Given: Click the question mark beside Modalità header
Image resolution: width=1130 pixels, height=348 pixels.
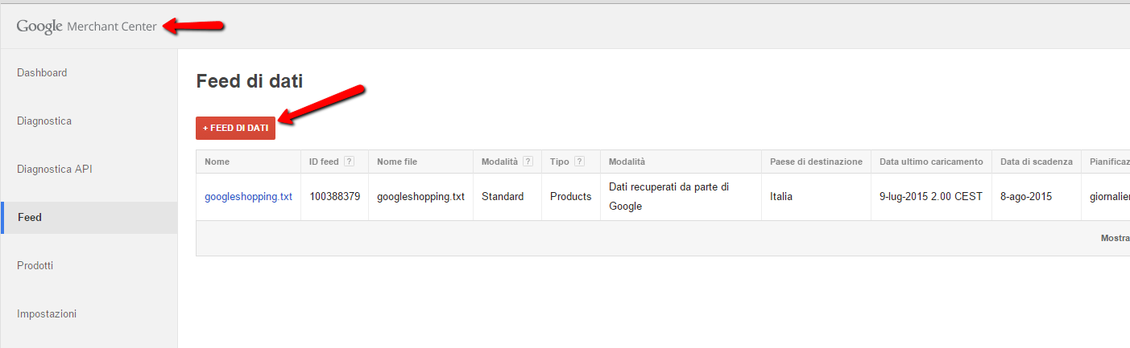Looking at the screenshot, I should 528,162.
